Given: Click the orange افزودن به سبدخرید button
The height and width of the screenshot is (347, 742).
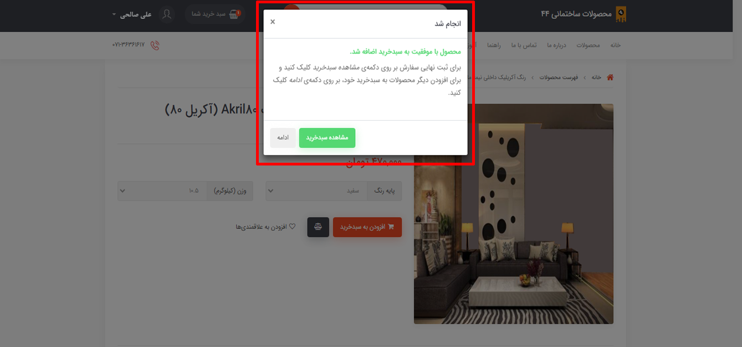Looking at the screenshot, I should (367, 227).
